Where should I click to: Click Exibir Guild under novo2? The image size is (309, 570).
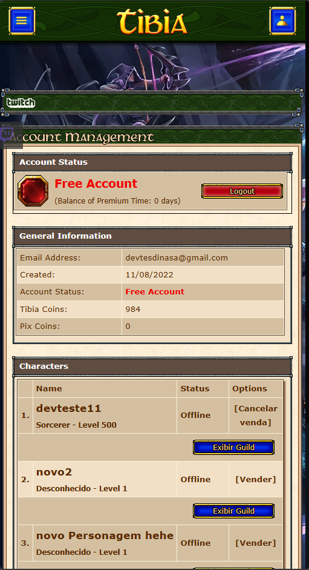coord(233,511)
